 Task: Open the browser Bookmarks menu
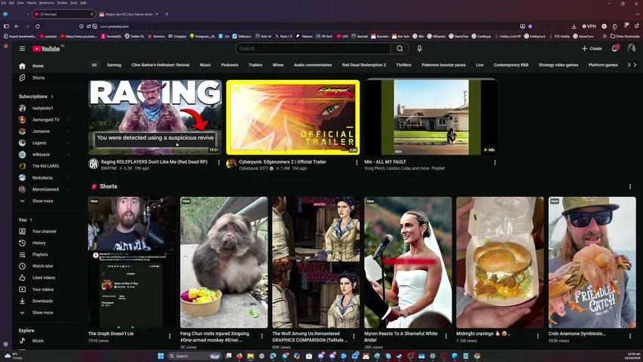pos(47,3)
